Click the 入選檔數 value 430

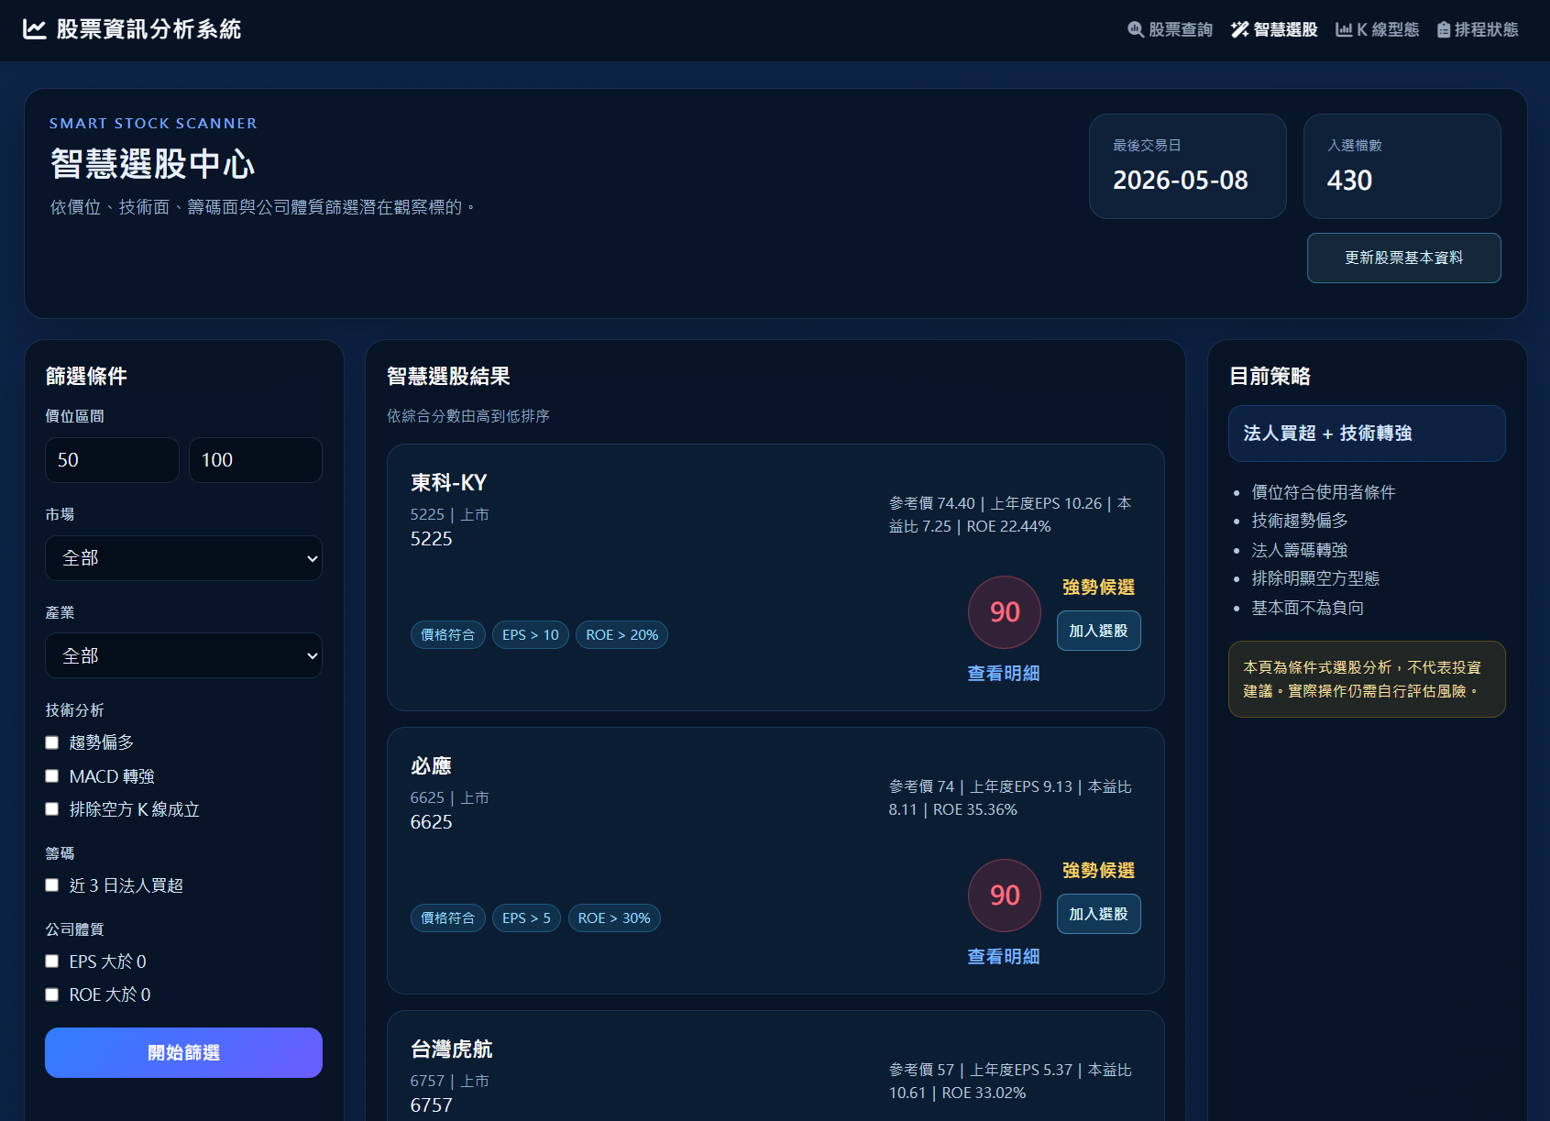1350,181
